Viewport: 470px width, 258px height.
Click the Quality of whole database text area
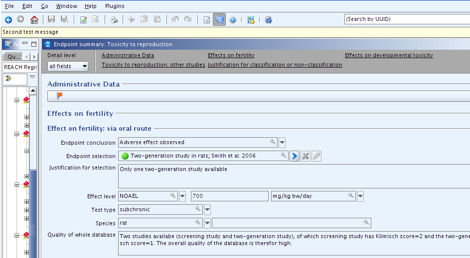coord(294,244)
